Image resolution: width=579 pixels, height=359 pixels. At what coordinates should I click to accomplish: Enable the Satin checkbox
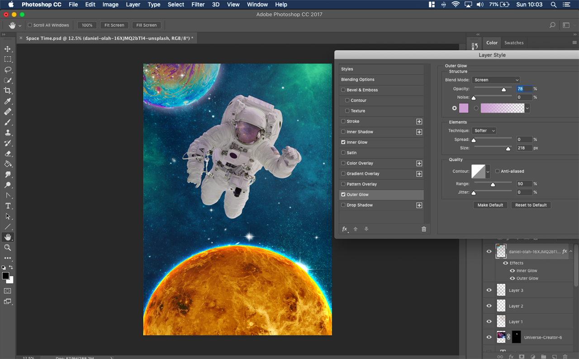[x=343, y=153]
